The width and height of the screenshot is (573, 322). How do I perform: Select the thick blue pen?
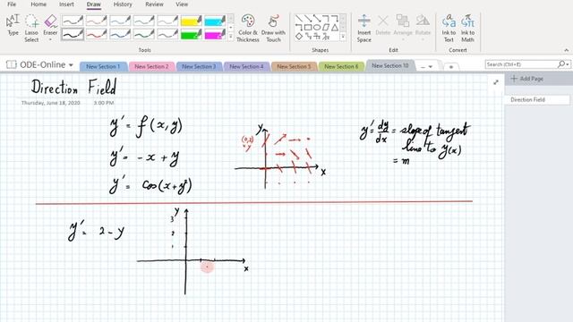(x=120, y=34)
